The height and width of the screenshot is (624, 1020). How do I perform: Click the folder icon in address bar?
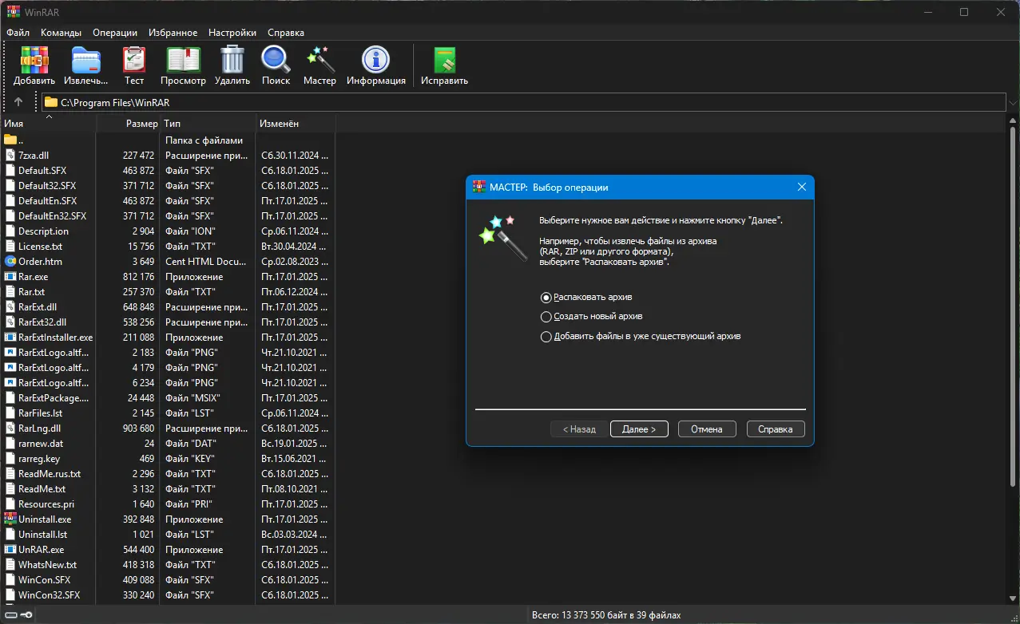coord(51,102)
